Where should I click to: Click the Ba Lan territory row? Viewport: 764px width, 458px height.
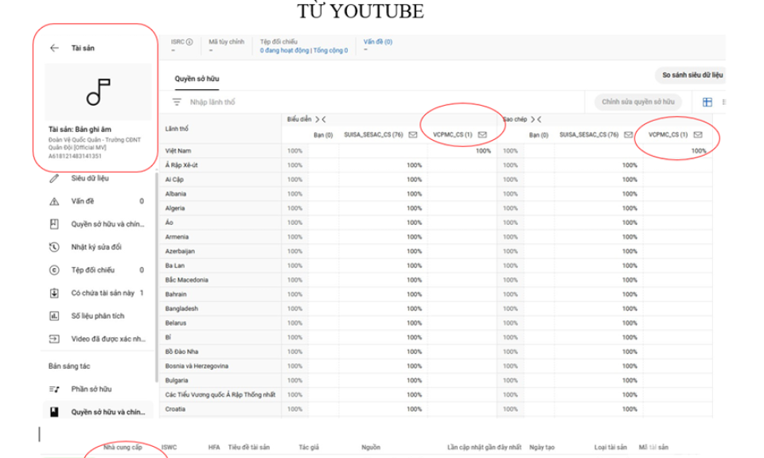pos(435,266)
